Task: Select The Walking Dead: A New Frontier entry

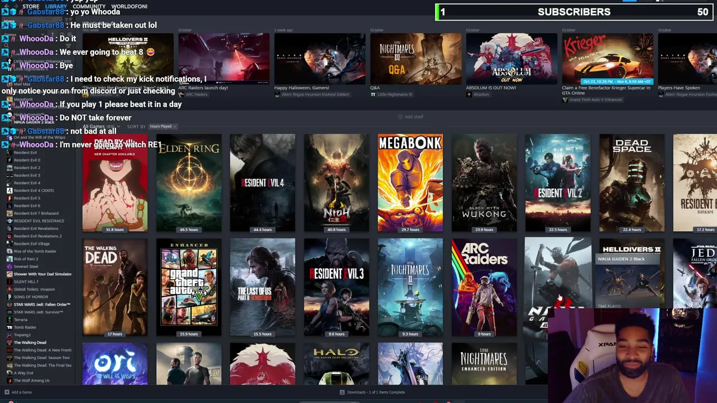Action: [x=43, y=350]
